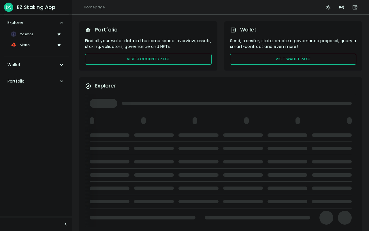Expand the Portfolio sidebar section
Screen dimensions: 369x231
(x=61, y=81)
